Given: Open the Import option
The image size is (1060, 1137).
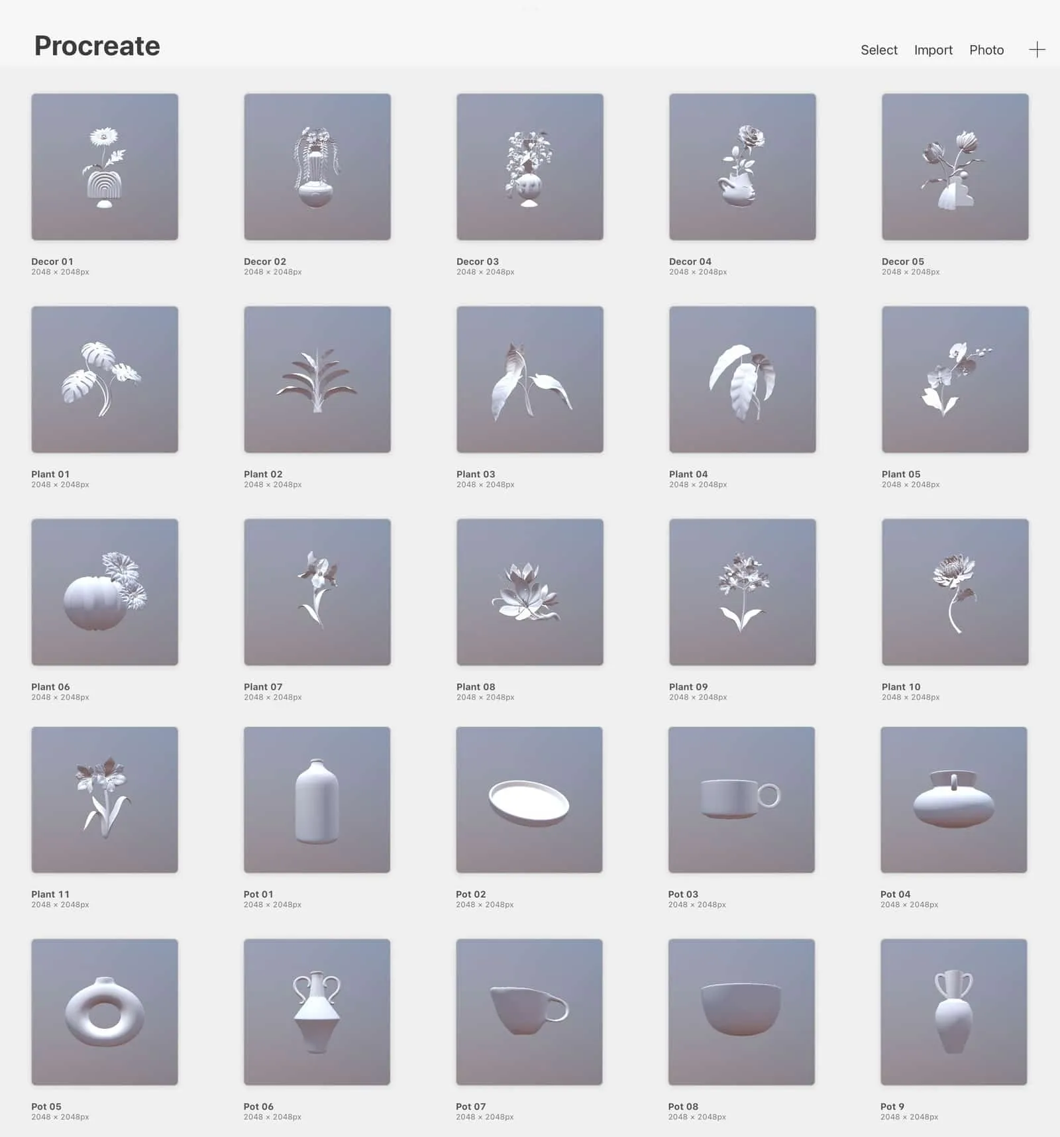Looking at the screenshot, I should 933,50.
